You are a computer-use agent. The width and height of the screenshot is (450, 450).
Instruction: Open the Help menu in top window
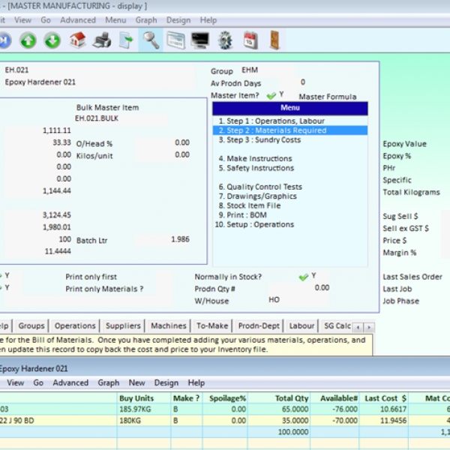pos(208,20)
